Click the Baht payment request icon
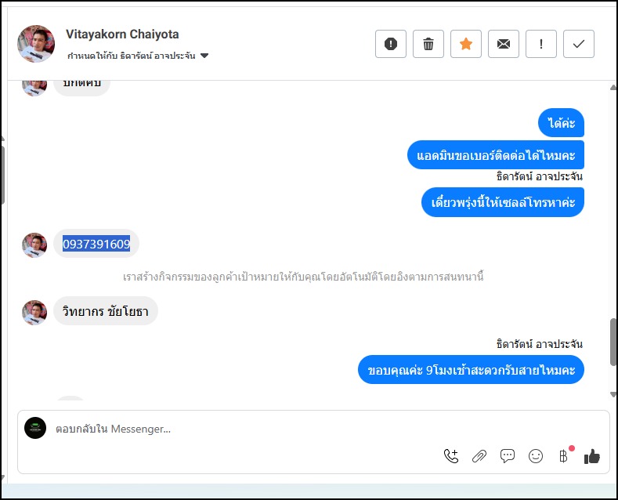 click(x=564, y=456)
